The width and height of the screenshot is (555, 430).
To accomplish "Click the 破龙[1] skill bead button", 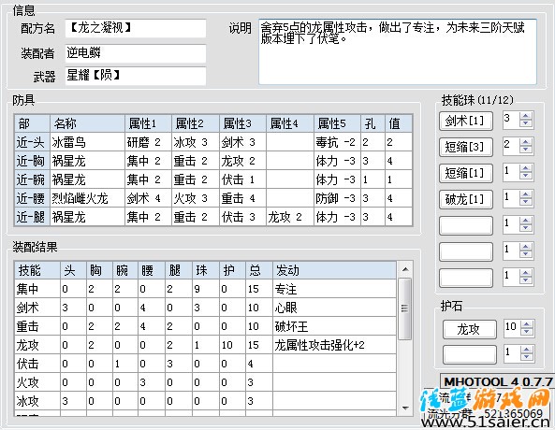I will (466, 199).
